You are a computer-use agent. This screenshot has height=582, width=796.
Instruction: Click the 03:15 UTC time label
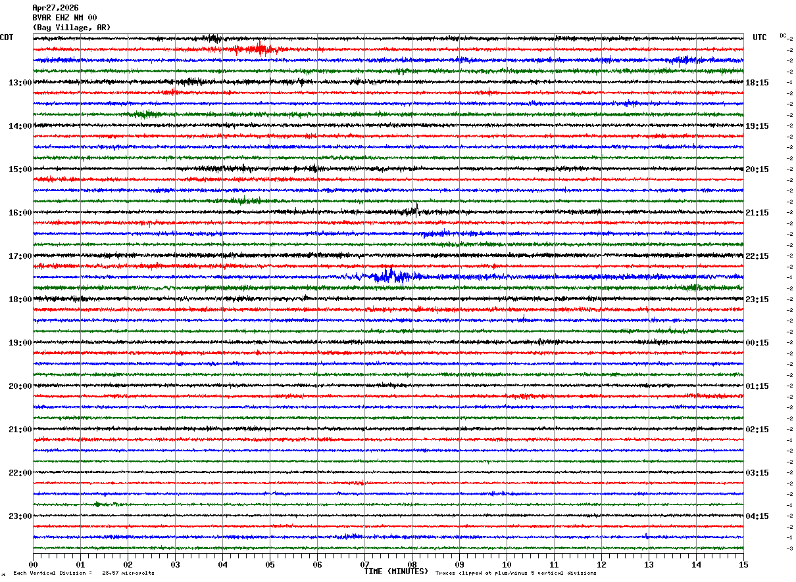757,472
